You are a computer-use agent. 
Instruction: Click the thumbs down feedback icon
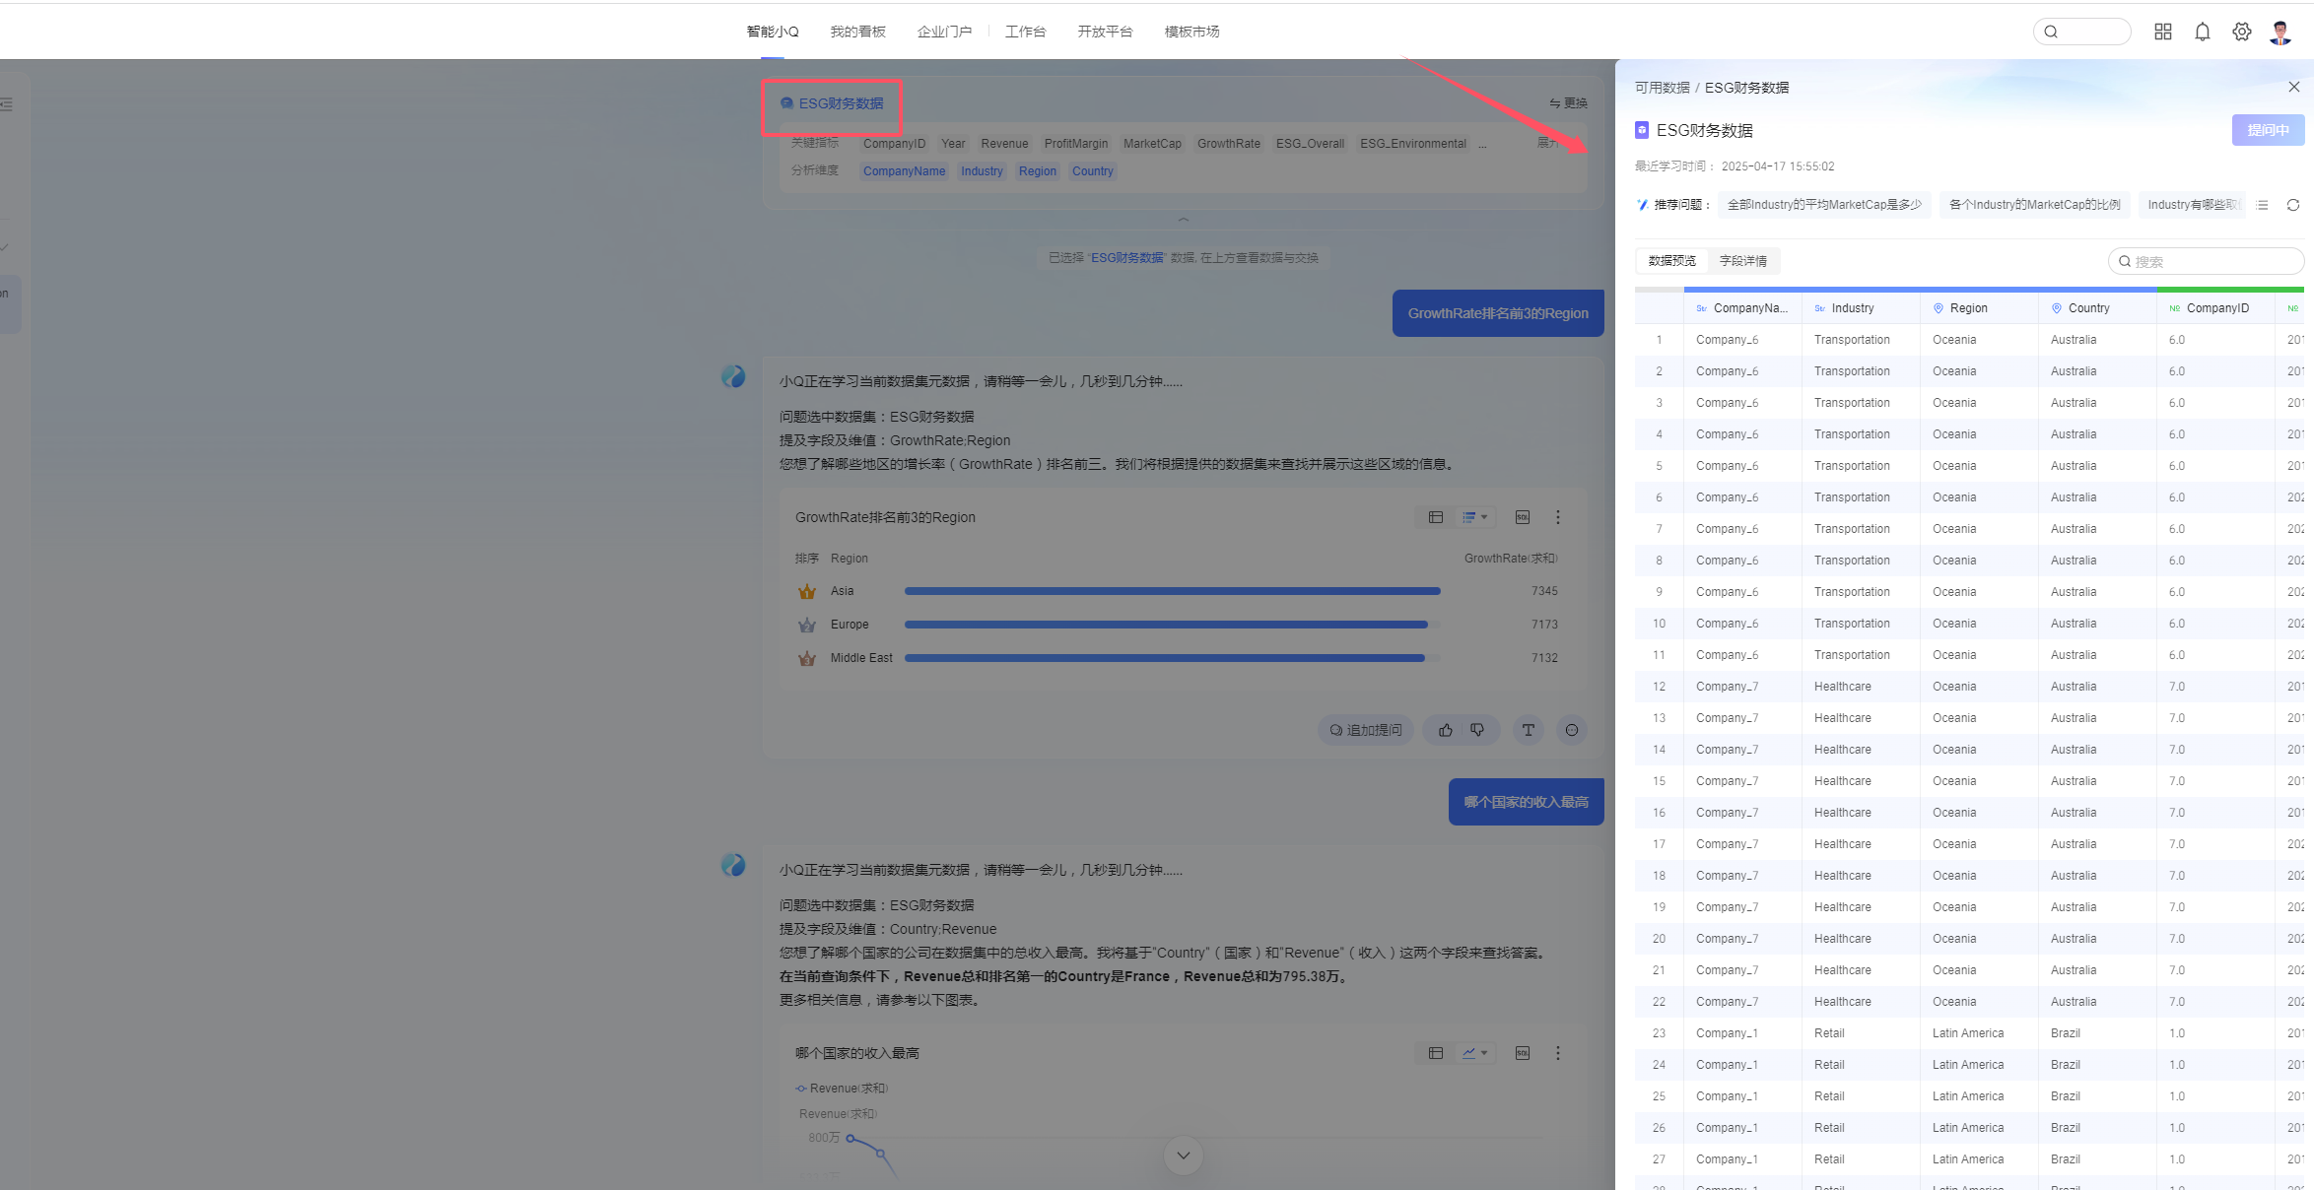click(x=1477, y=730)
